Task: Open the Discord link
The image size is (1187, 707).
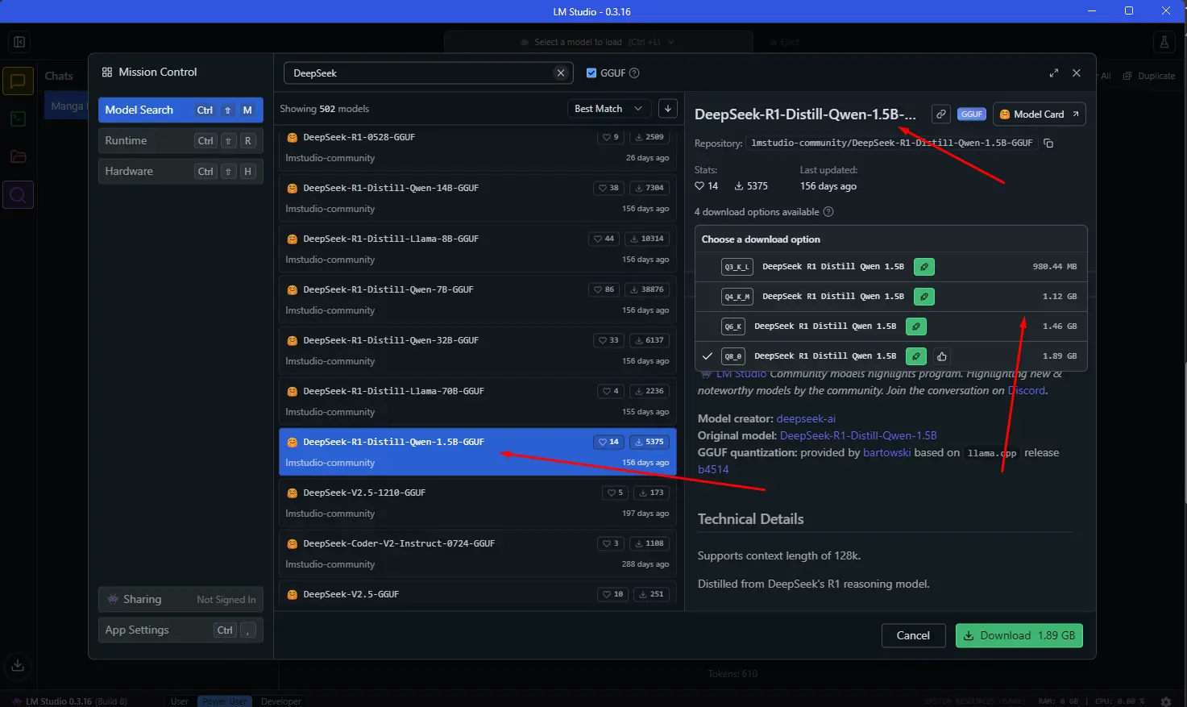Action: 1027,391
